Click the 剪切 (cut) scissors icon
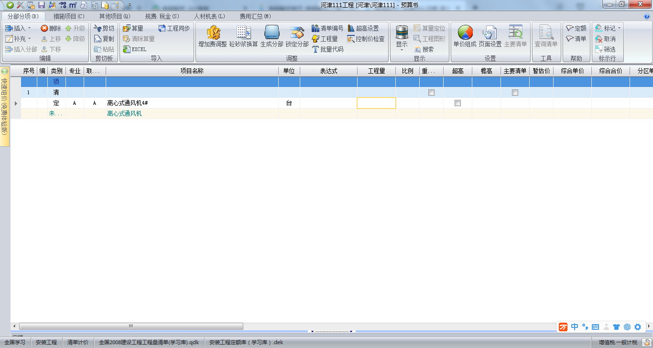This screenshot has height=348, width=653. (x=104, y=28)
